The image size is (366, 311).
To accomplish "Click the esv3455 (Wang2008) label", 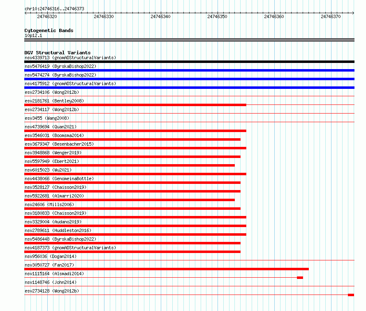I will [x=47, y=118].
